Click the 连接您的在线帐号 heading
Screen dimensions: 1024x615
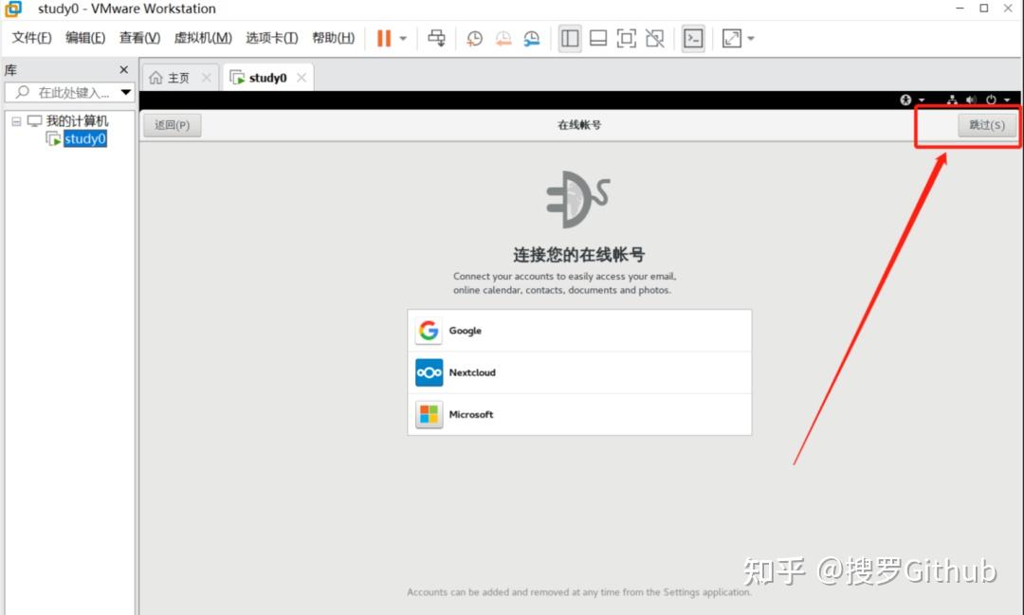(578, 255)
